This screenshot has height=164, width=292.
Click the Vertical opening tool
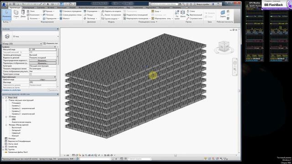tap(194, 15)
